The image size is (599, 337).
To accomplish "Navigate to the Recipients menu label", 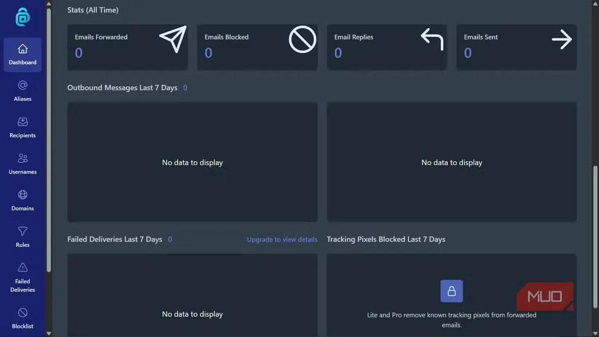I will 23,135.
